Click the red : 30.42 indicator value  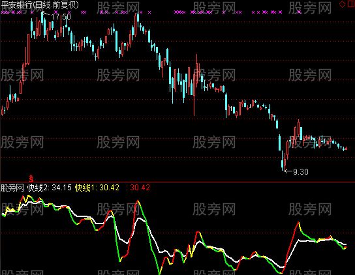tap(138, 188)
